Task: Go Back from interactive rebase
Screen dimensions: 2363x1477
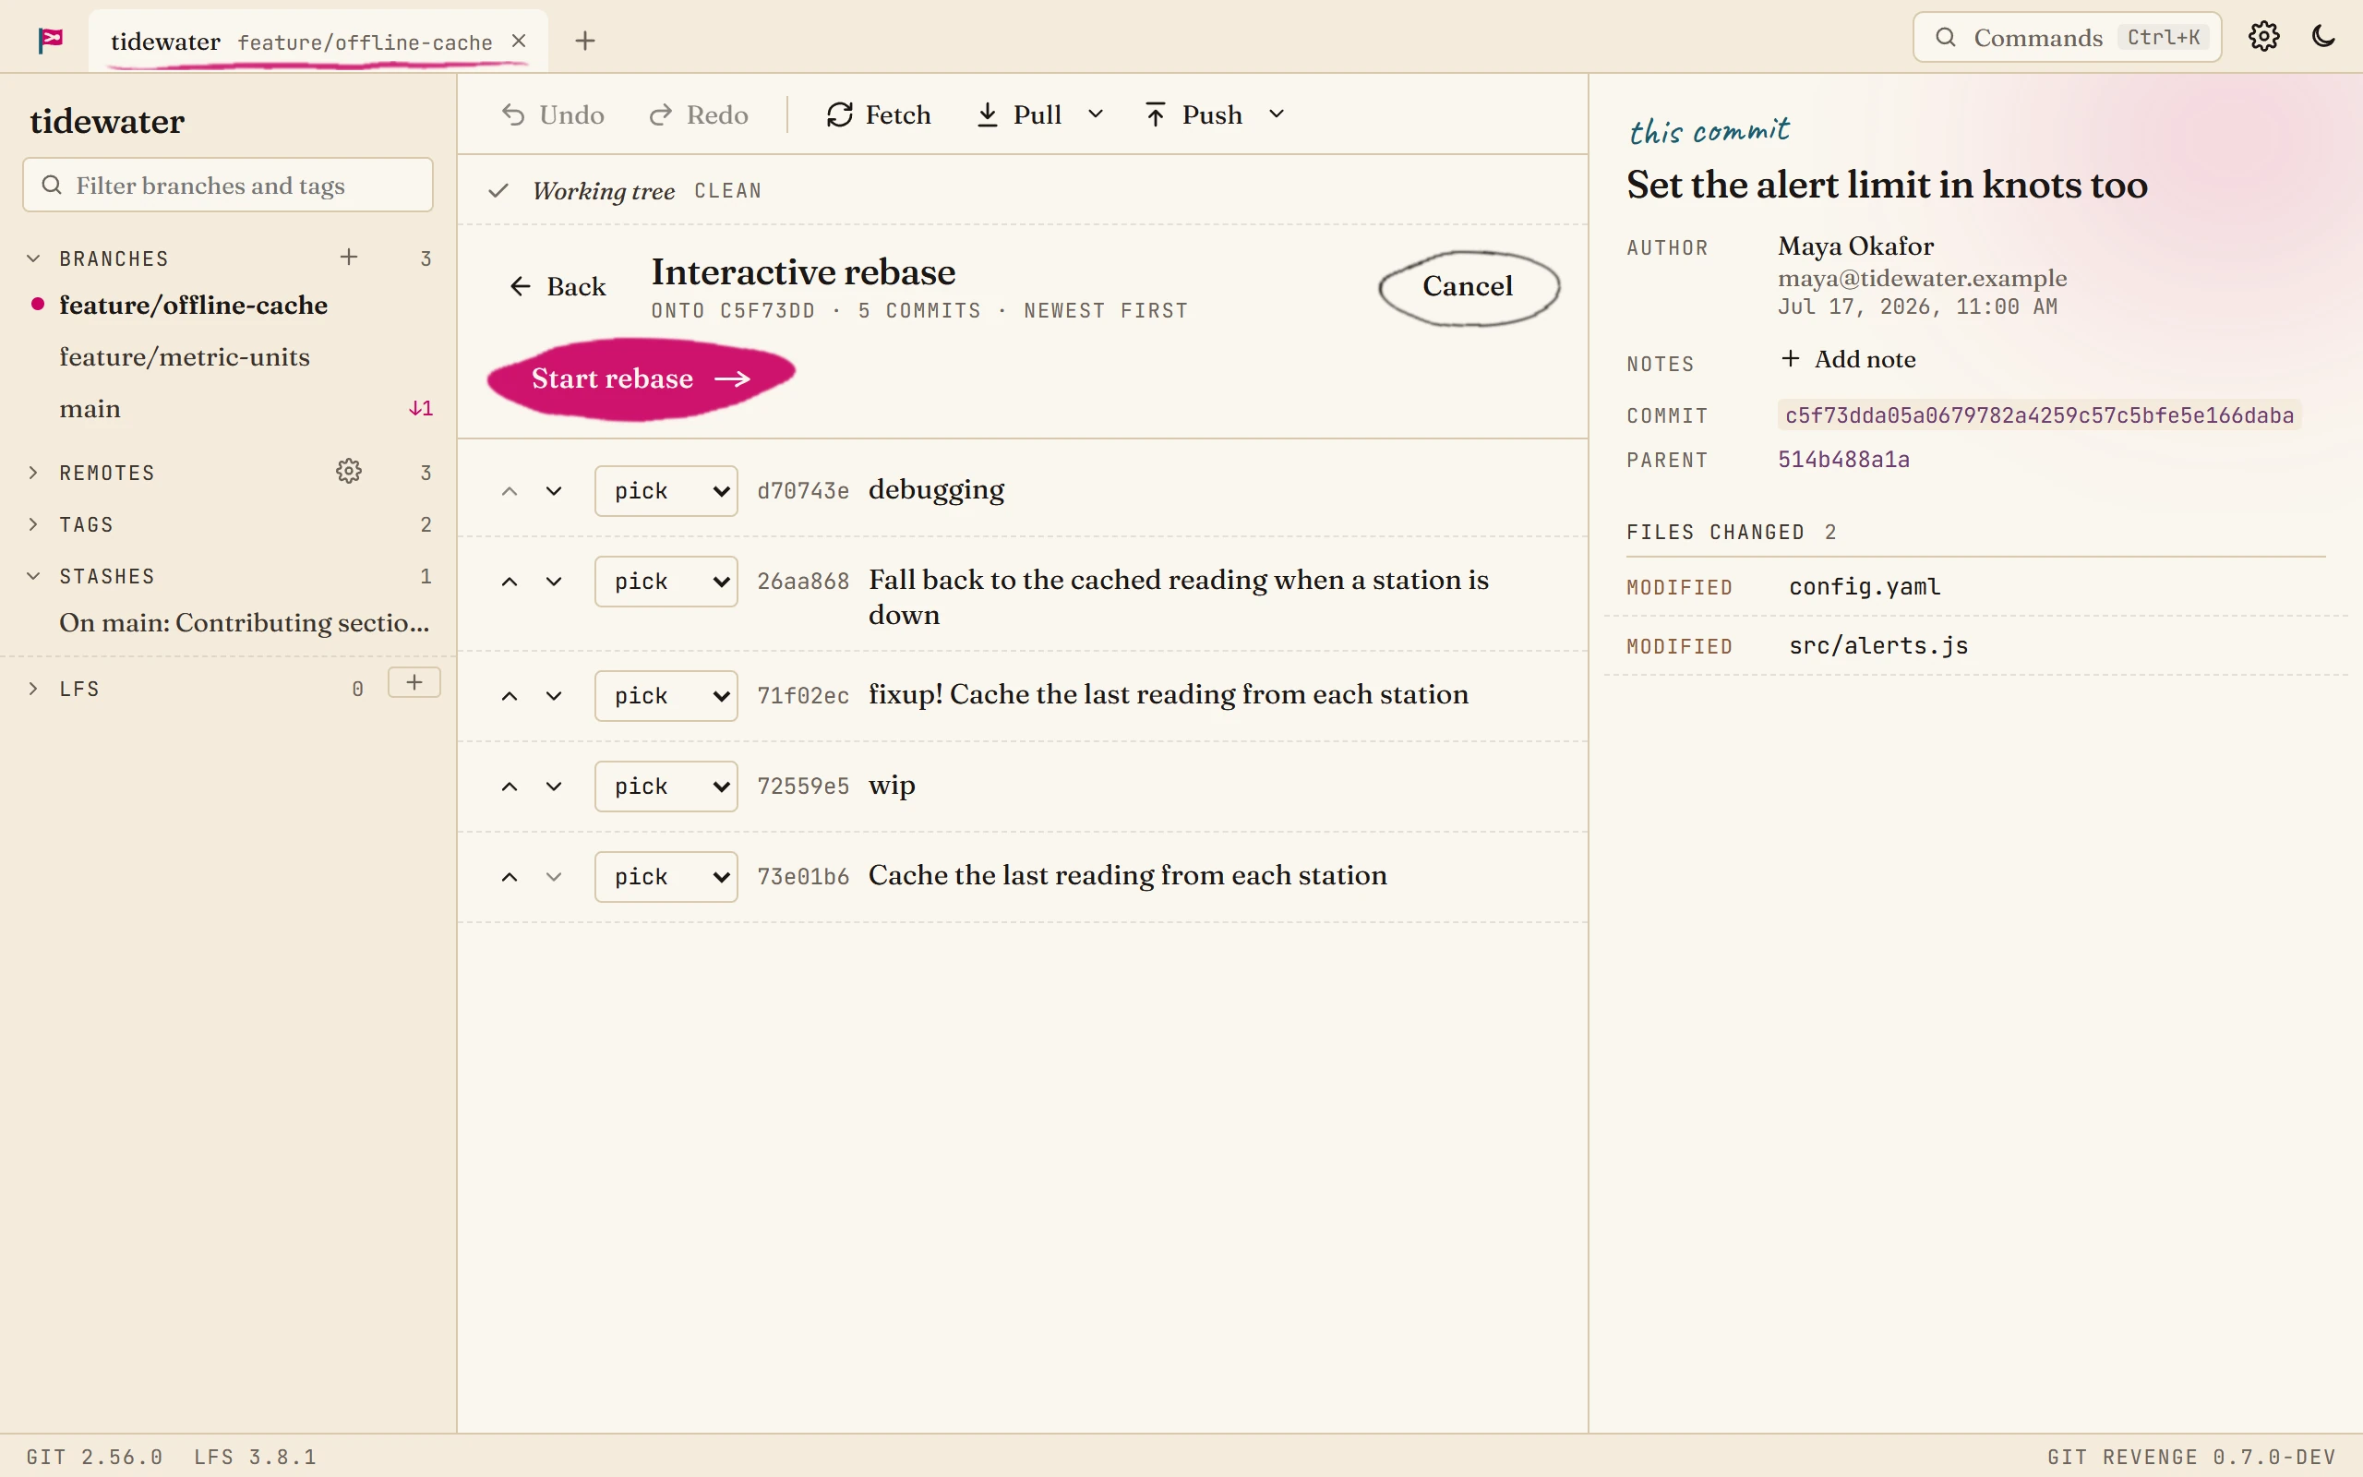Action: coord(557,286)
